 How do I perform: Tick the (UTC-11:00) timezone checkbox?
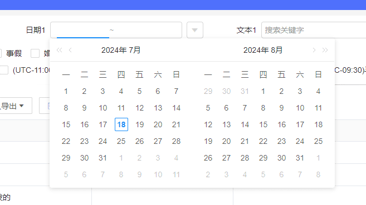4,70
